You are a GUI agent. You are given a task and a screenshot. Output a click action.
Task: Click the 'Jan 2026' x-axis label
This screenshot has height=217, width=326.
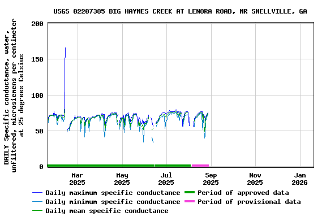point(299,179)
